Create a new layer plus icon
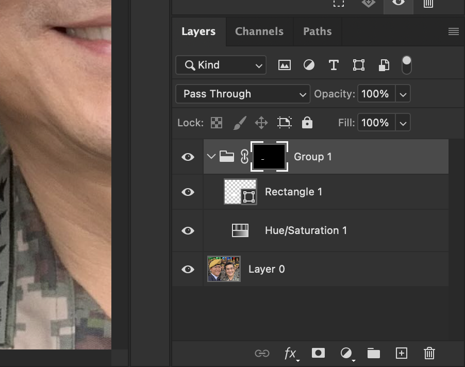 (402, 354)
